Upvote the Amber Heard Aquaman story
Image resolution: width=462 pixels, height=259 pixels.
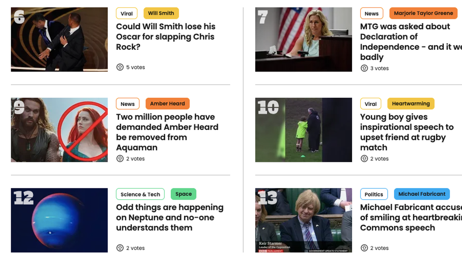120,159
